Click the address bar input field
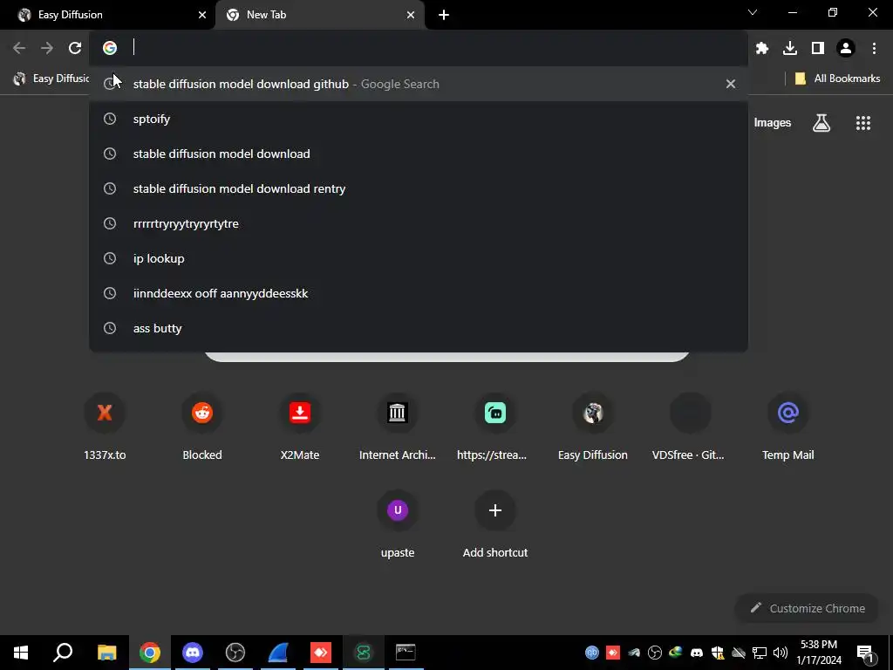The image size is (893, 670). pyautogui.click(x=419, y=48)
